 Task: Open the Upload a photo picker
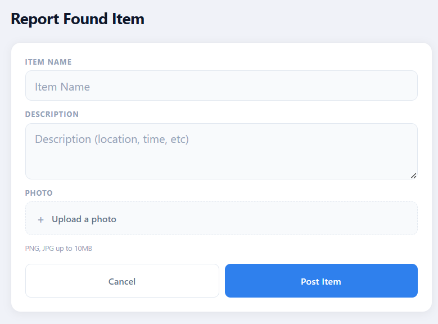221,219
